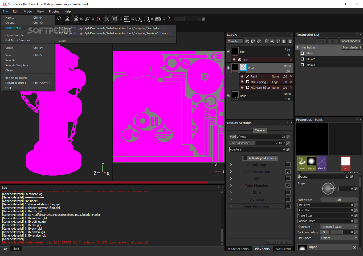Close the Alpha section with X
The width and height of the screenshot is (363, 256).
point(354,247)
